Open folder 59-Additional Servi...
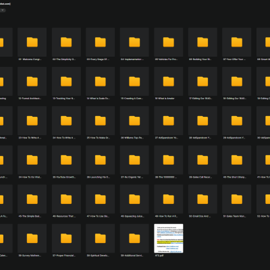 pos(134,238)
